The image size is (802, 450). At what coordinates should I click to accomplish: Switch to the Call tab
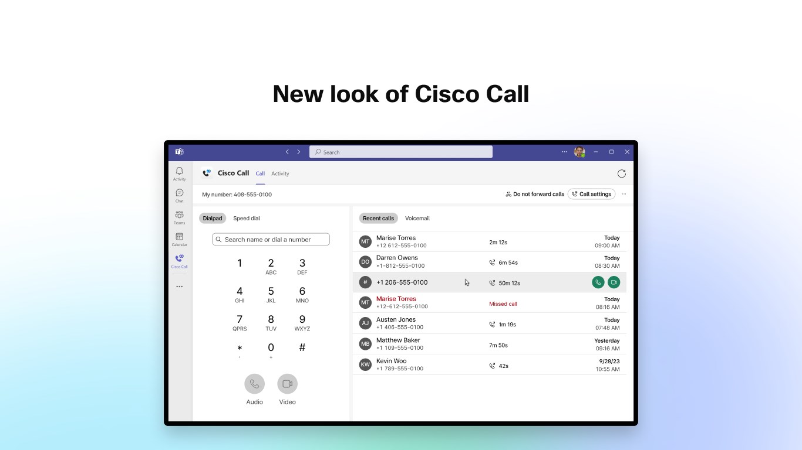click(260, 173)
